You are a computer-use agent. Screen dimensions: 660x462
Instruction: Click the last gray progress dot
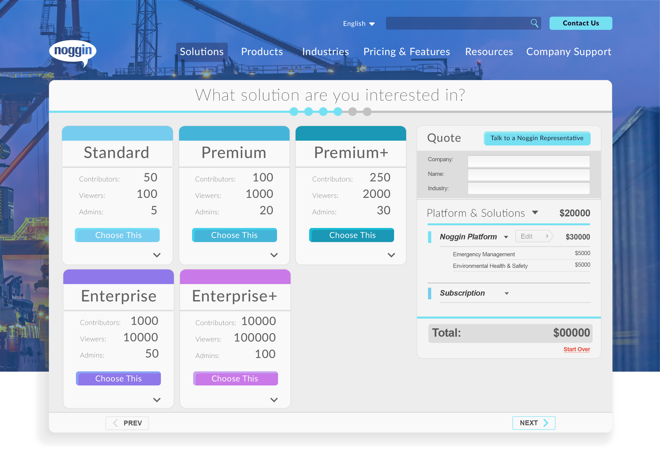pyautogui.click(x=367, y=112)
